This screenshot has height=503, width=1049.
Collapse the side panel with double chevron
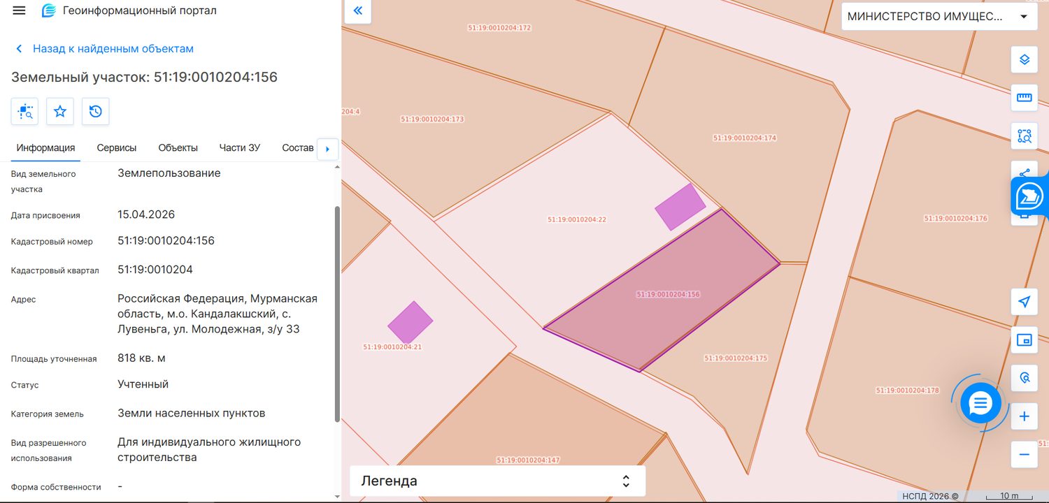tap(358, 10)
